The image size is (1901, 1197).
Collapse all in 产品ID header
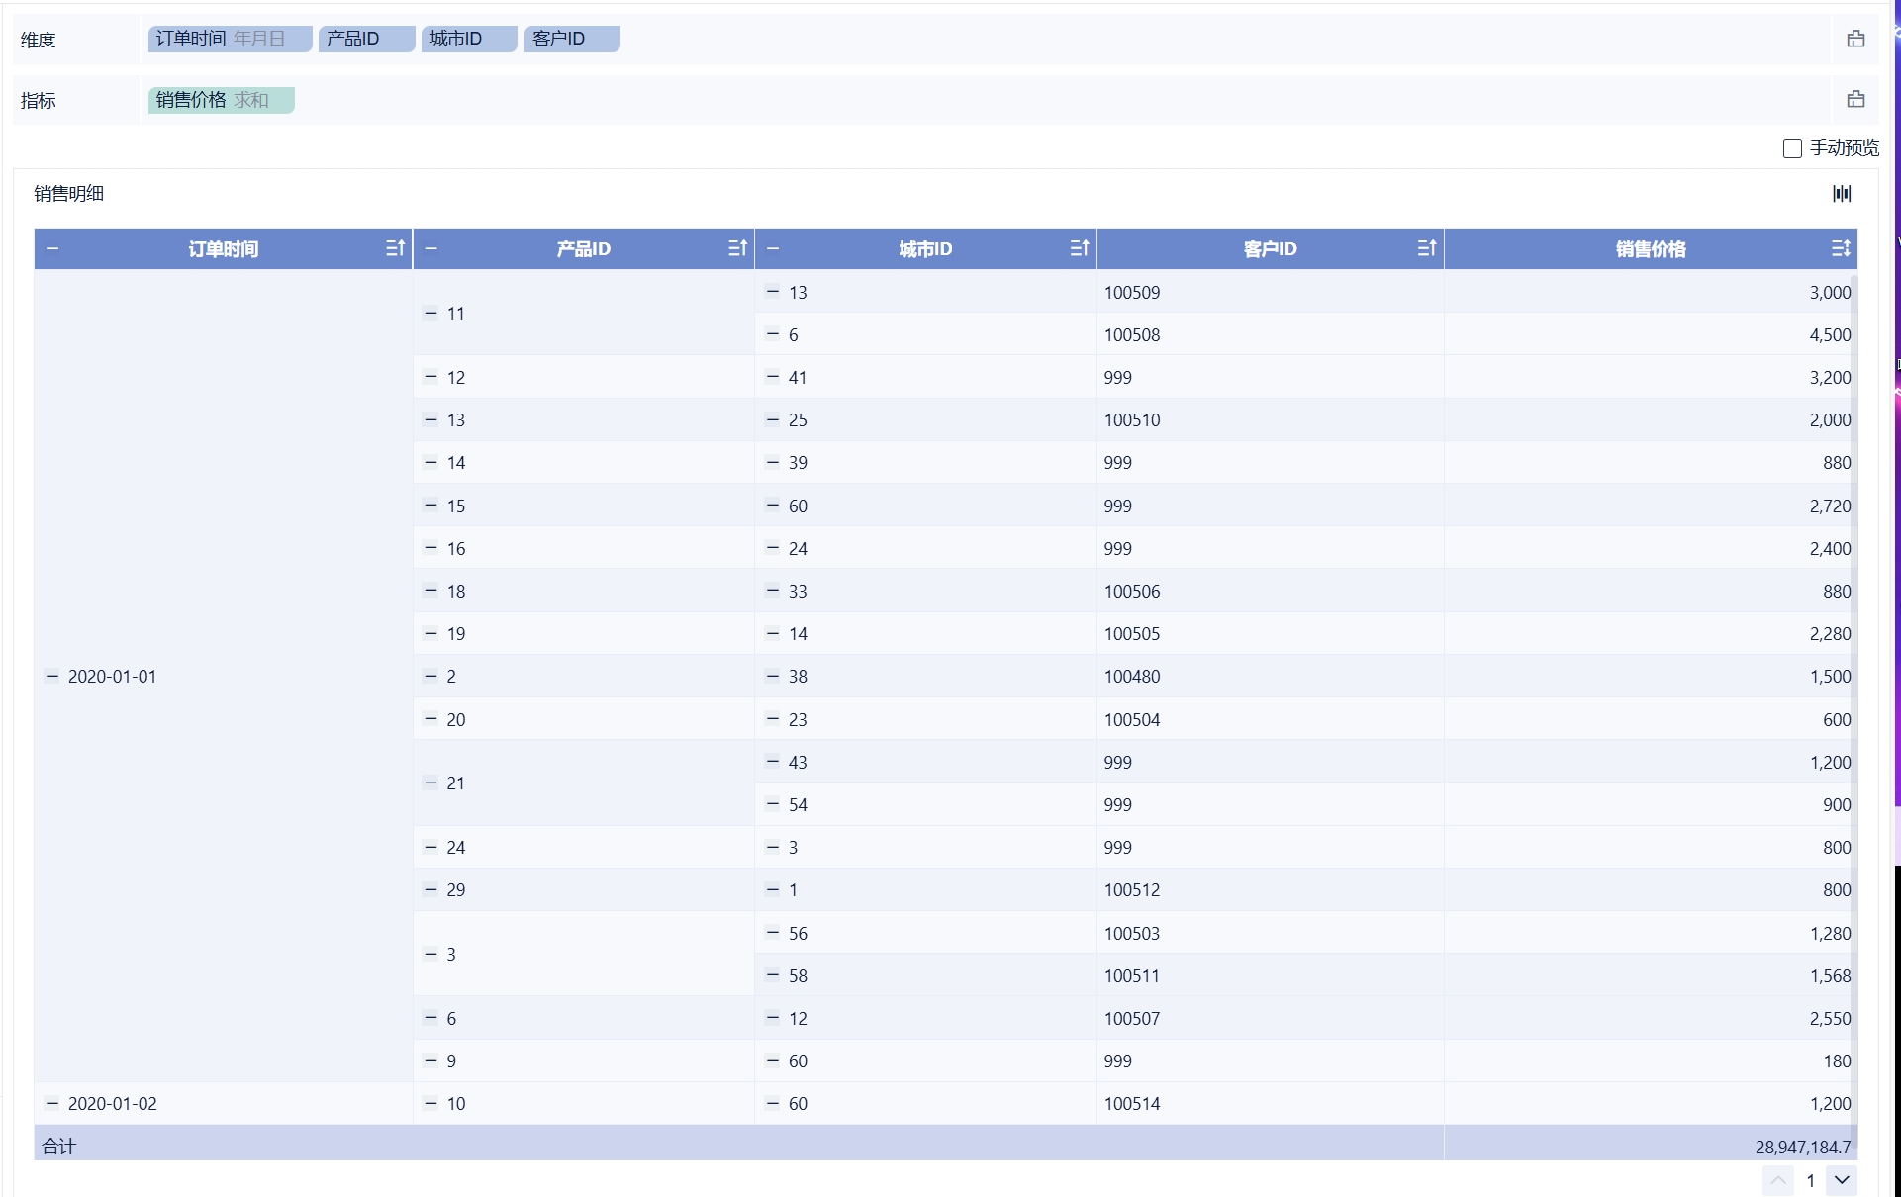tap(430, 248)
